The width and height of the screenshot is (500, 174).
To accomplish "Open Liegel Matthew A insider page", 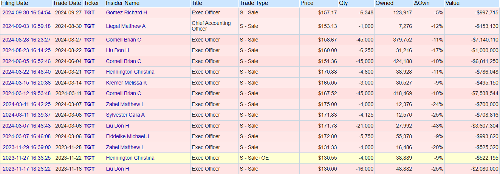I will (x=125, y=26).
